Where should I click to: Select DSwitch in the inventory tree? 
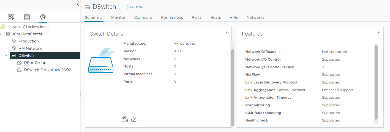45,55
